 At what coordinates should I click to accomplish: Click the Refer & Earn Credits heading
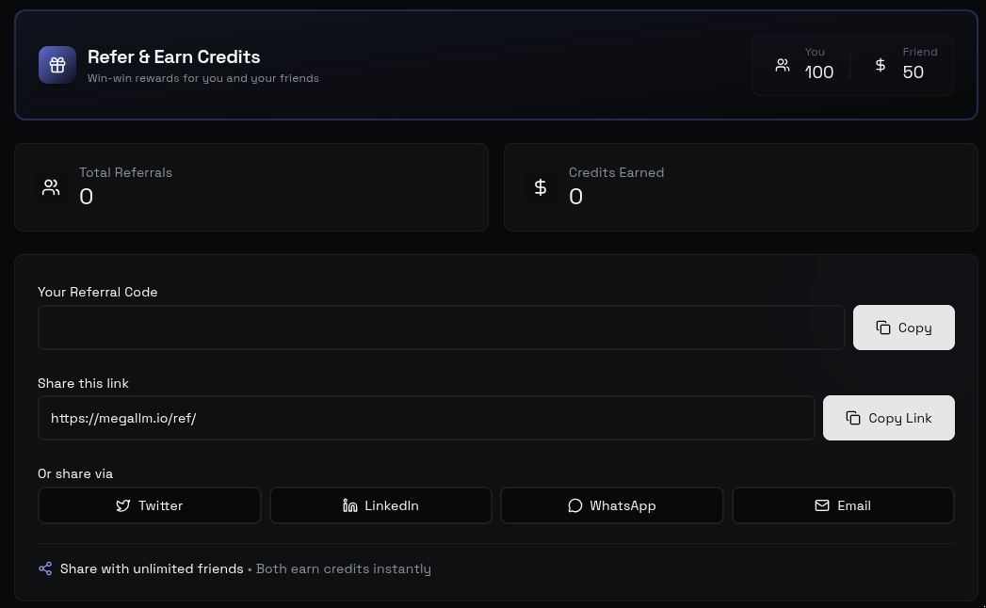pyautogui.click(x=173, y=56)
